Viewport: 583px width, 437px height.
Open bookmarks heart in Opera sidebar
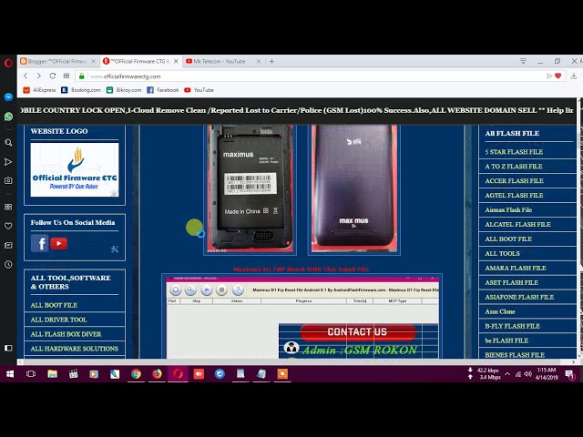tap(8, 226)
